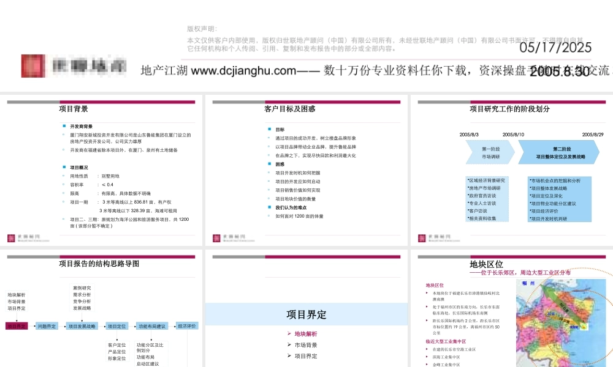Viewport: 613px width, 367px height.
Task: Click the small red logo on 项目研究工作的阶段划分 slide
Action: [422, 238]
